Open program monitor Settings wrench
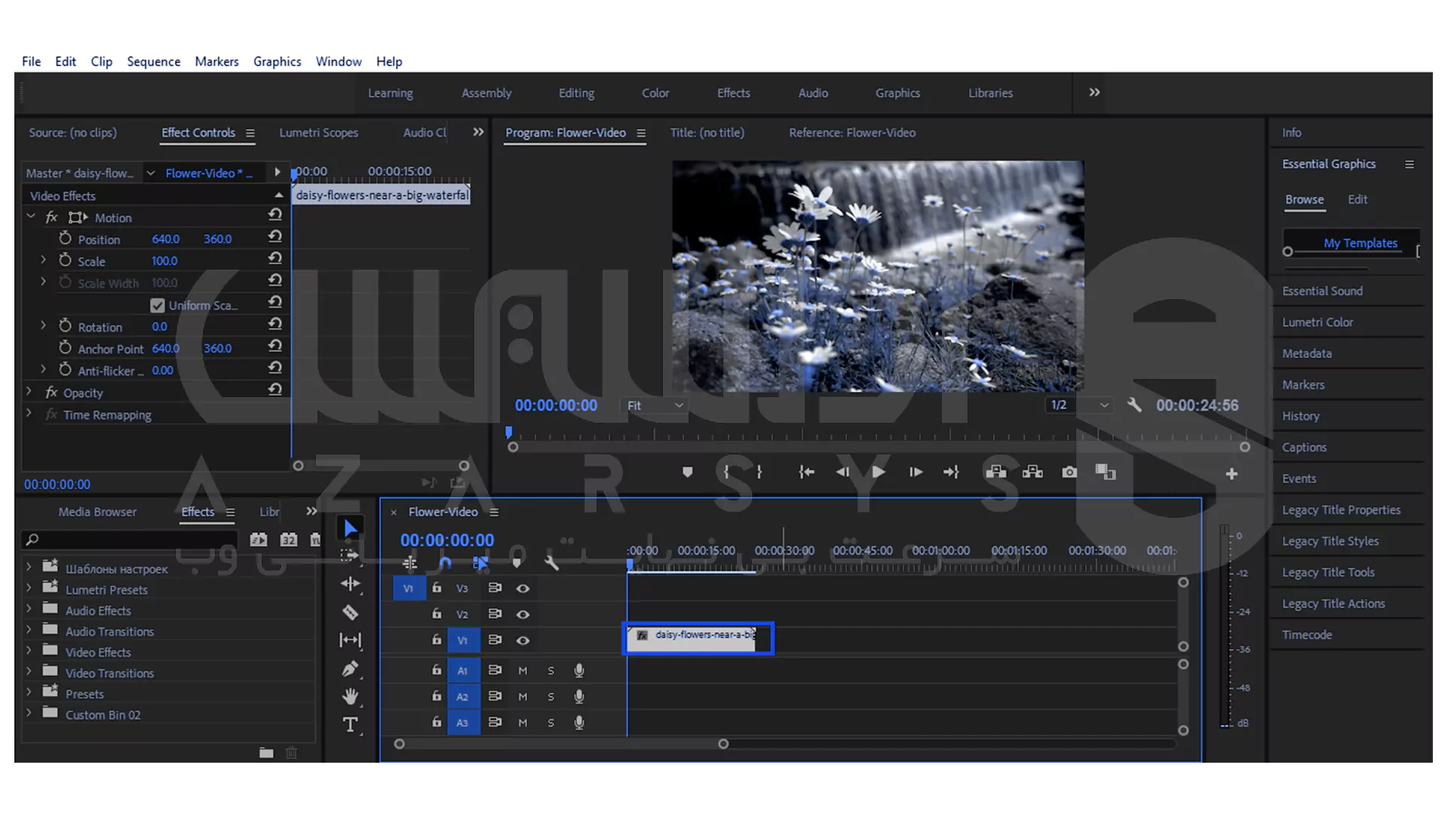Screen dimensions: 1448x814 click(x=1134, y=405)
